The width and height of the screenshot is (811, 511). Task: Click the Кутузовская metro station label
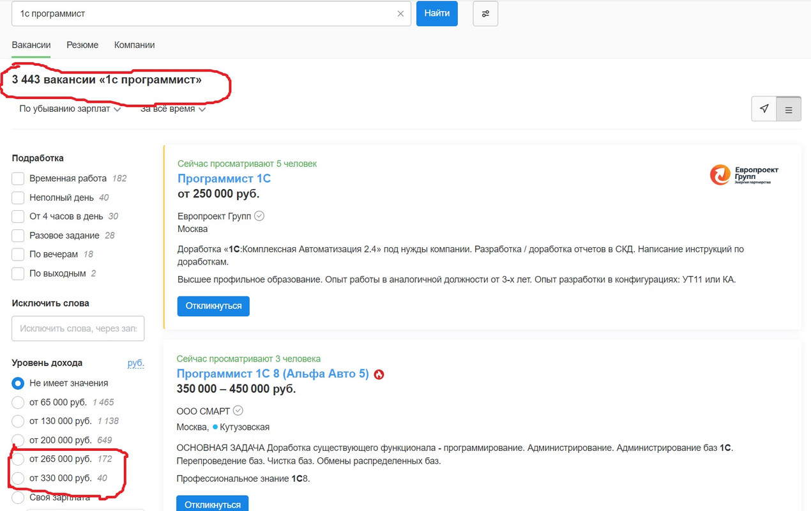click(245, 427)
